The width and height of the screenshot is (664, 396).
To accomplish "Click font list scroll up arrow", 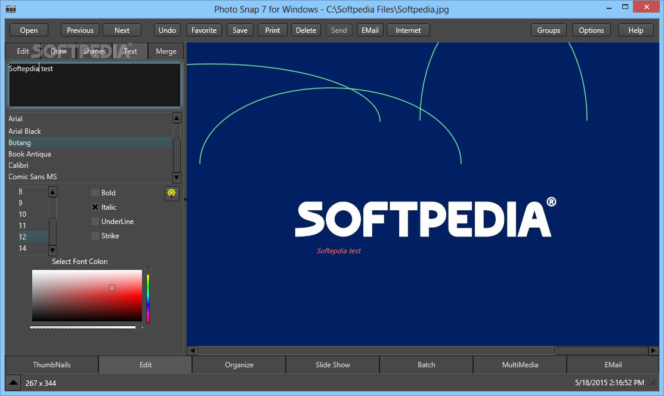I will (177, 118).
